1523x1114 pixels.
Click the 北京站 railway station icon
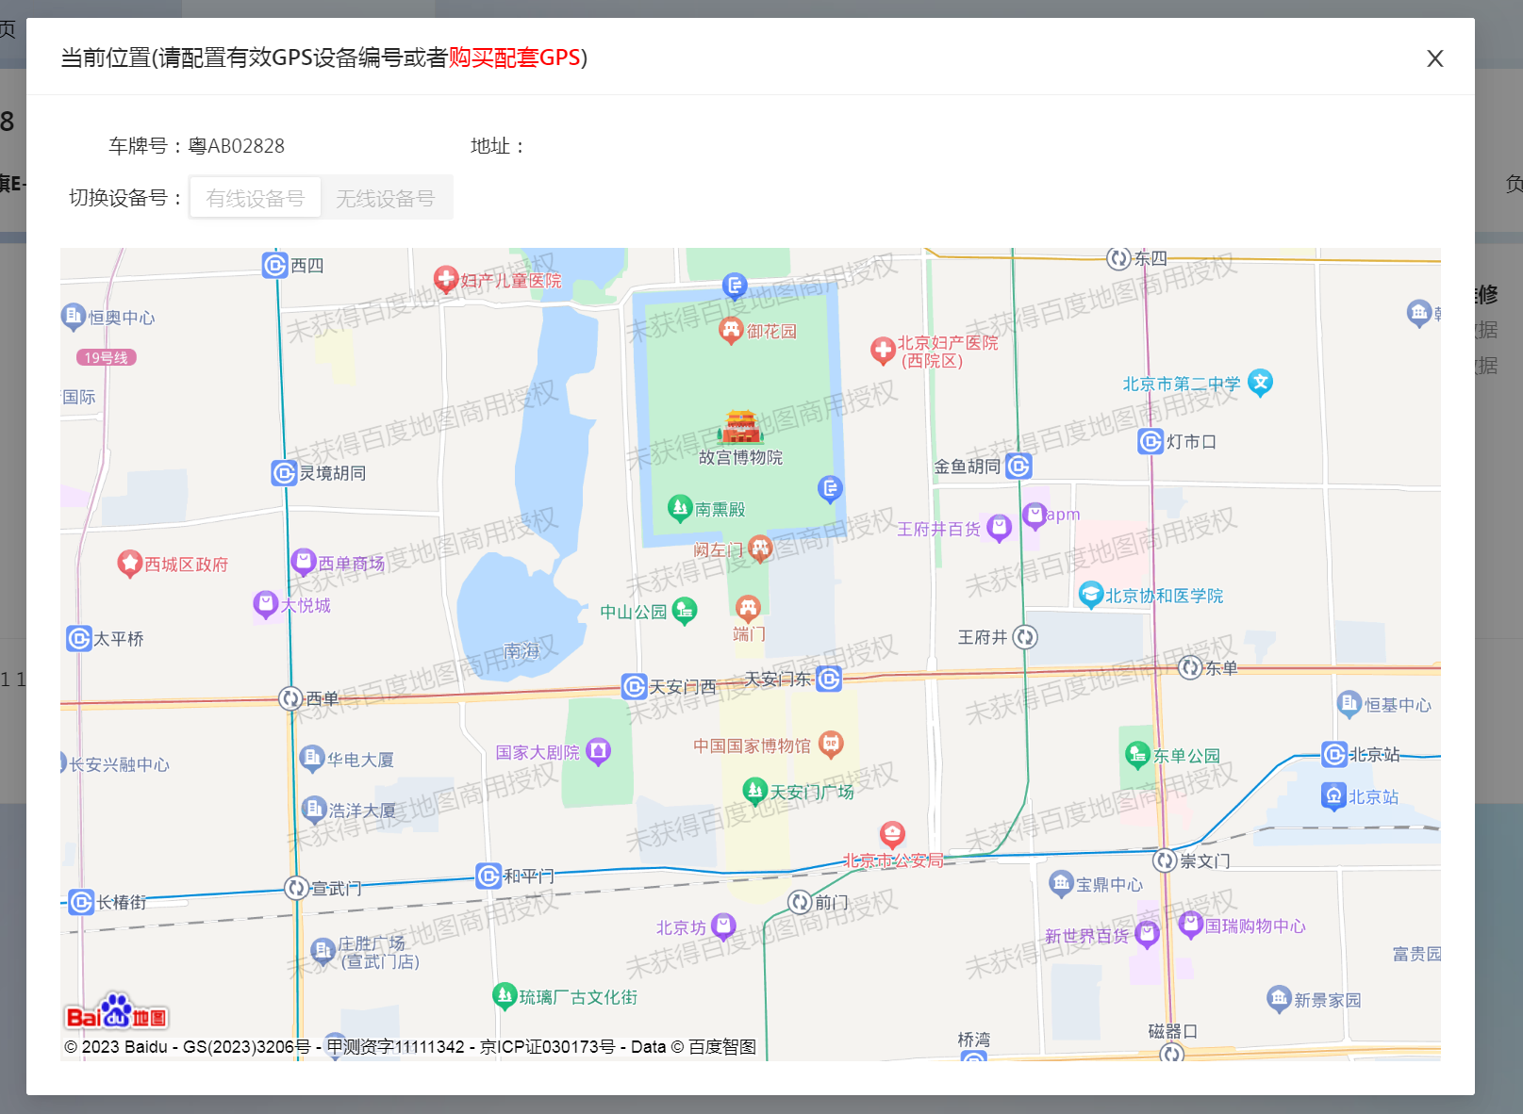point(1333,796)
